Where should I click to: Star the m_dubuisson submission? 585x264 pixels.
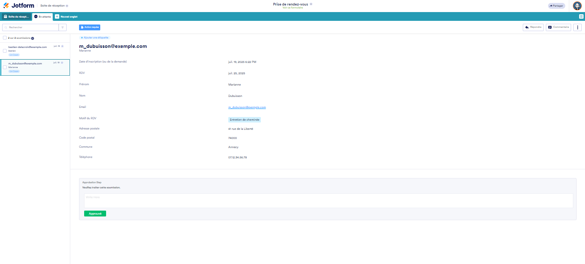point(62,63)
